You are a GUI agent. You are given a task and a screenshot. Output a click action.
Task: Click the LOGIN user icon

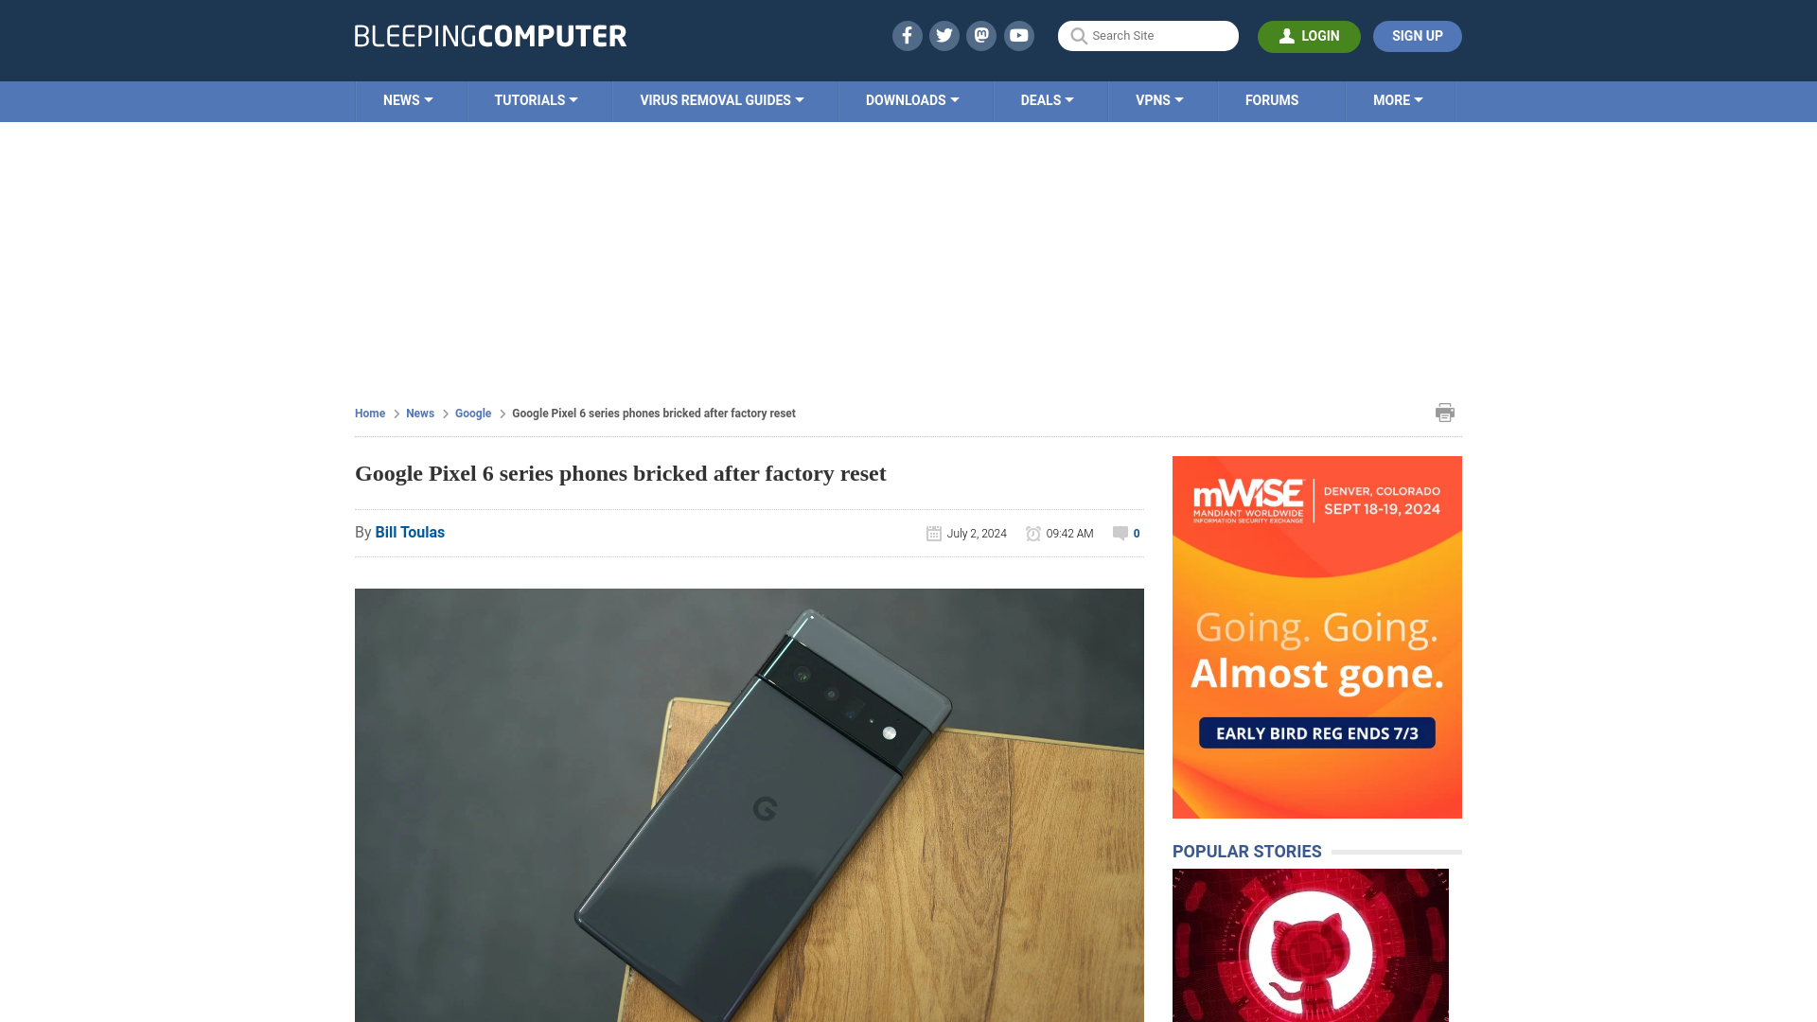[1285, 35]
